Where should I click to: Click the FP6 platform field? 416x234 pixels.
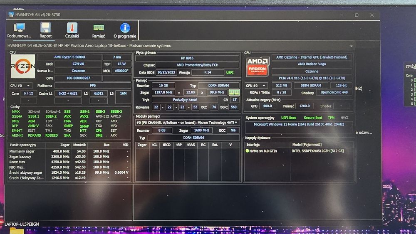tap(93, 86)
